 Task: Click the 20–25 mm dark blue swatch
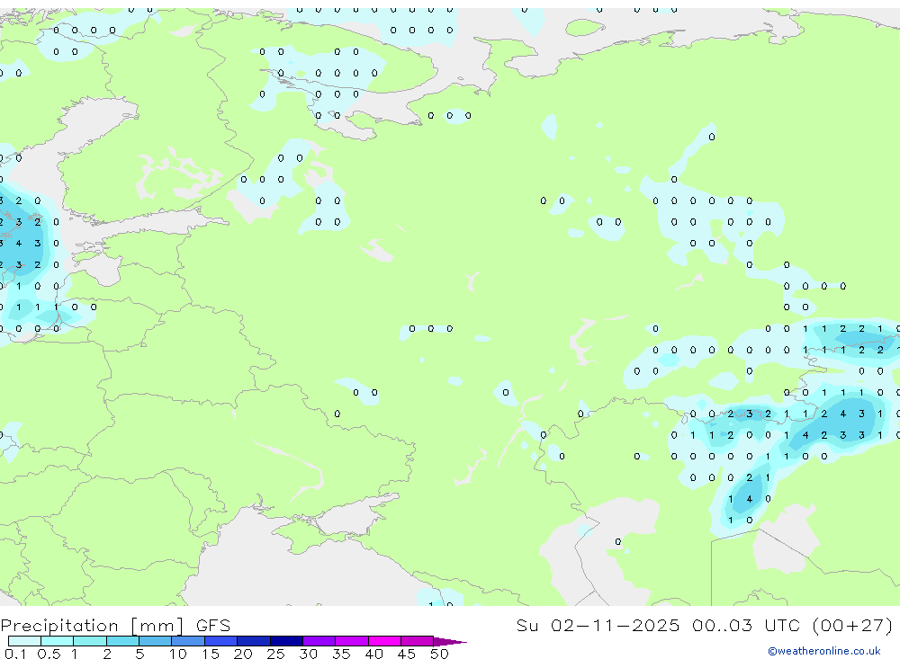pos(253,641)
